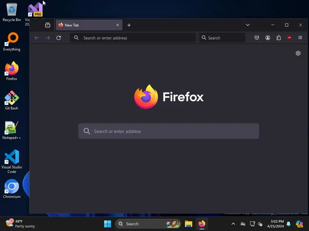Click the page center search field
309x231 pixels.
coord(169,131)
